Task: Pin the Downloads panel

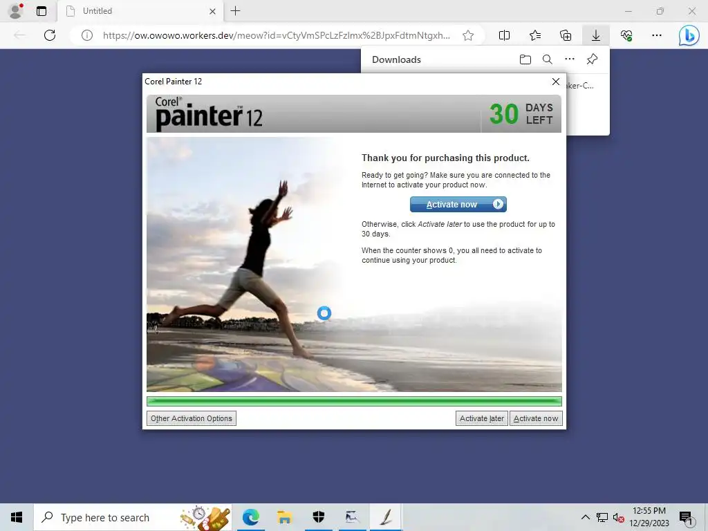Action: click(x=592, y=59)
